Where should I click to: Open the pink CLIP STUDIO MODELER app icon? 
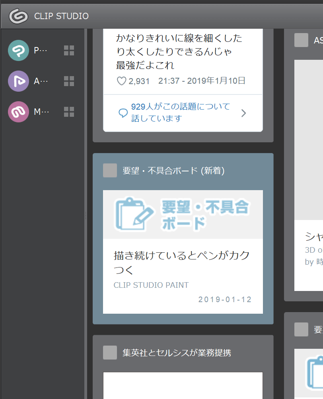click(x=19, y=112)
